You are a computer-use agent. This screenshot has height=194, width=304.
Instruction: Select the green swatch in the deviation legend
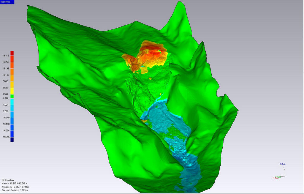tap(12, 96)
